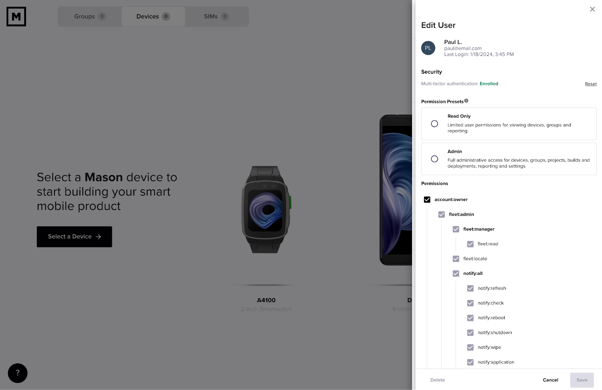Toggle the notify:application checkbox
Image resolution: width=602 pixels, height=390 pixels.
coord(470,362)
